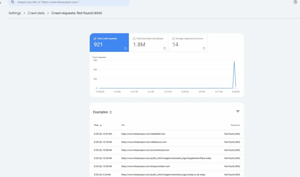Select the nakedleaf-com URL row
The width and height of the screenshot is (300, 177).
(x=143, y=134)
